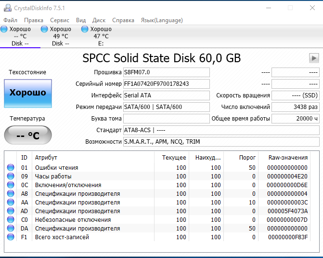Open the Файл menu
The image size is (323, 258).
(10, 20)
